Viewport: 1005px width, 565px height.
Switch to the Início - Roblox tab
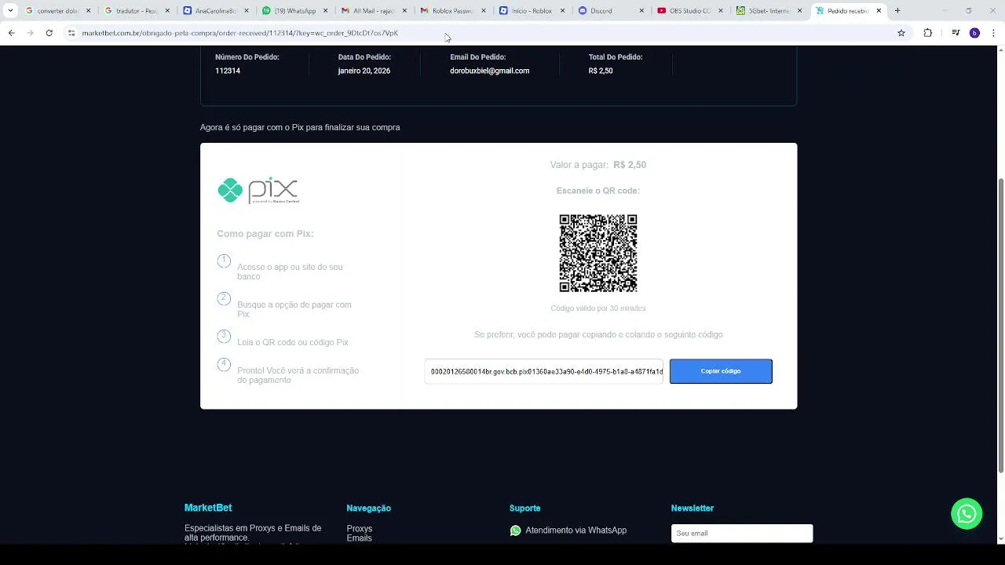click(532, 11)
